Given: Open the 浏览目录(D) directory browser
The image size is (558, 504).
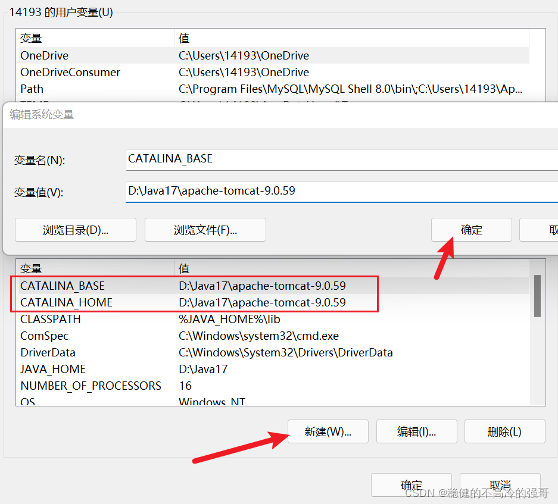Looking at the screenshot, I should (75, 230).
